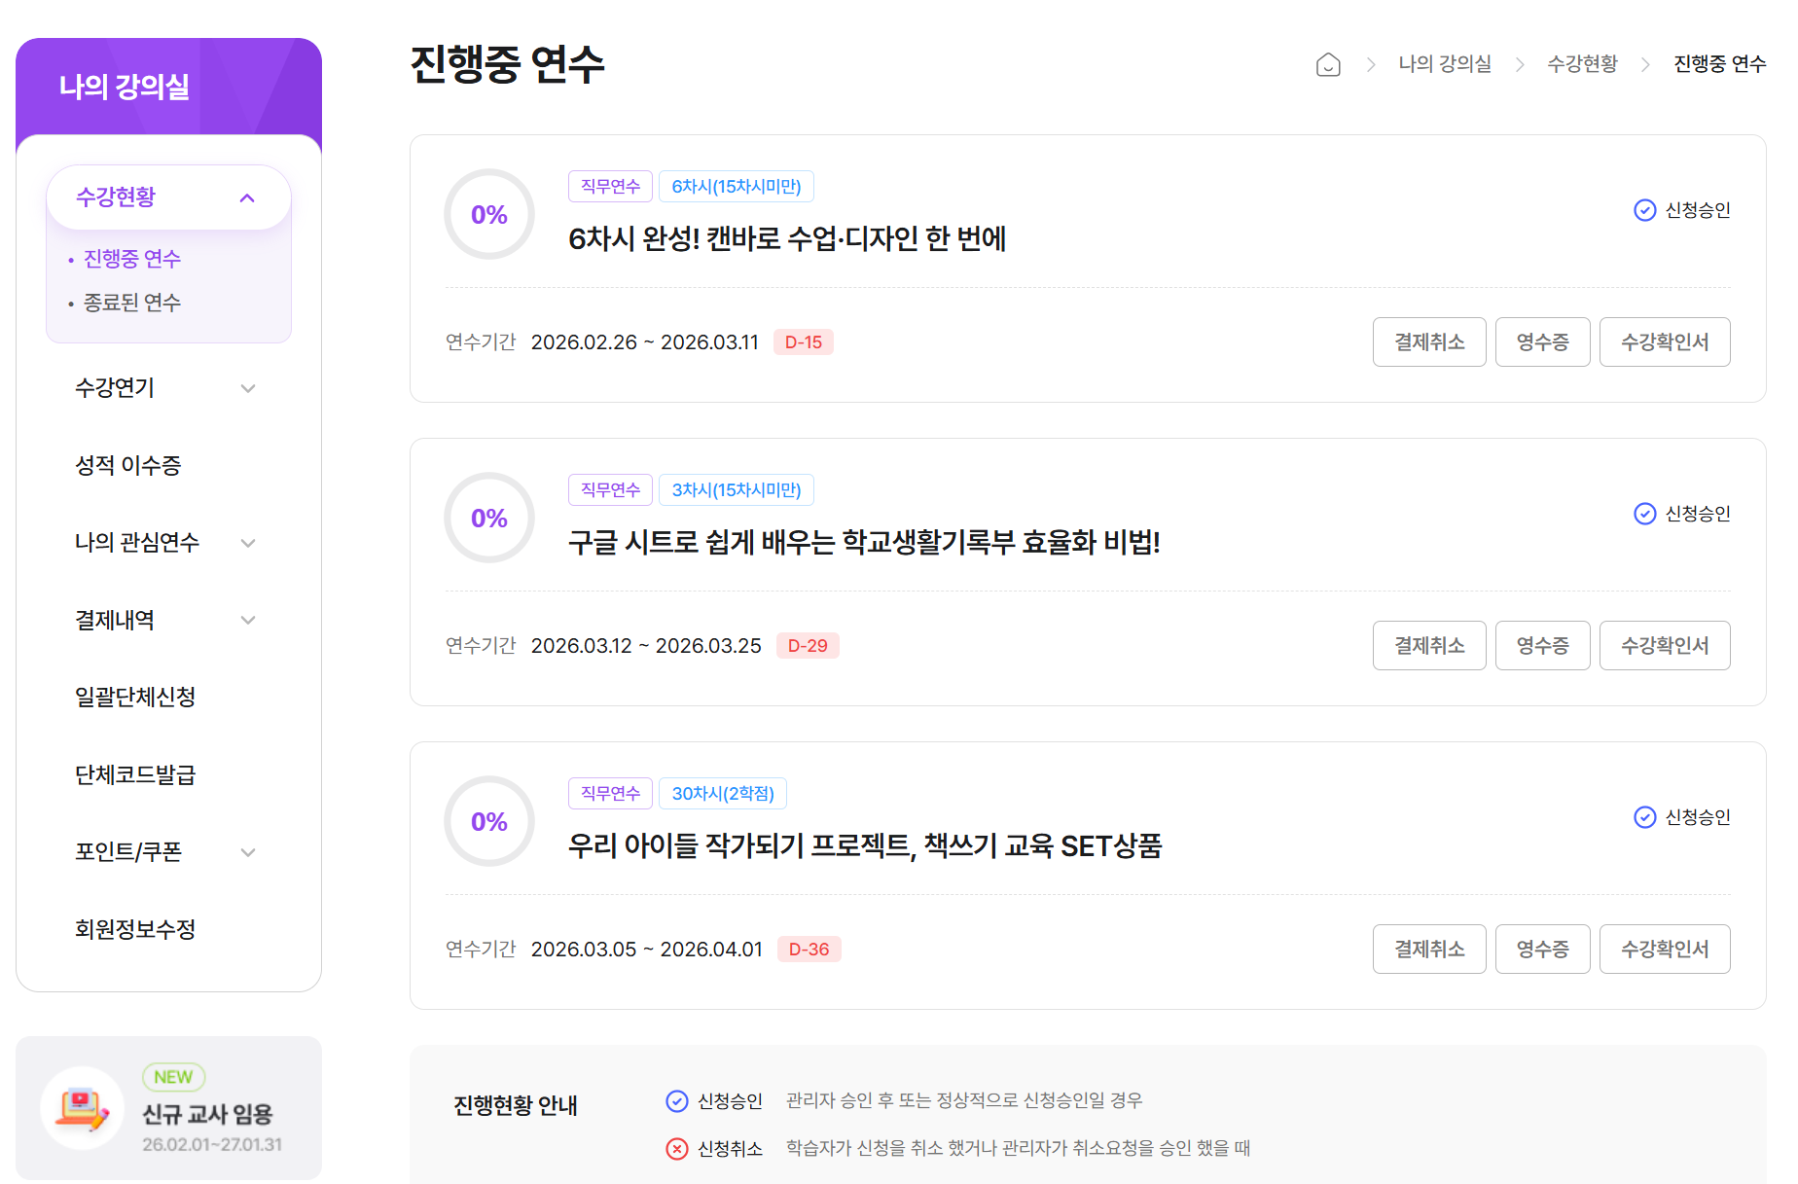Click 영수증 button for Google Sheets course

coord(1542,645)
